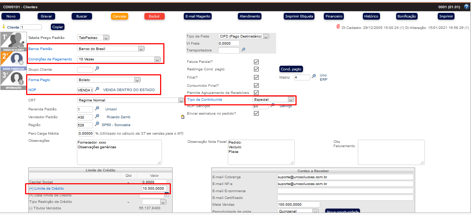
Task: Expand the Condições de Pagamento dropdown
Action: tap(157, 59)
